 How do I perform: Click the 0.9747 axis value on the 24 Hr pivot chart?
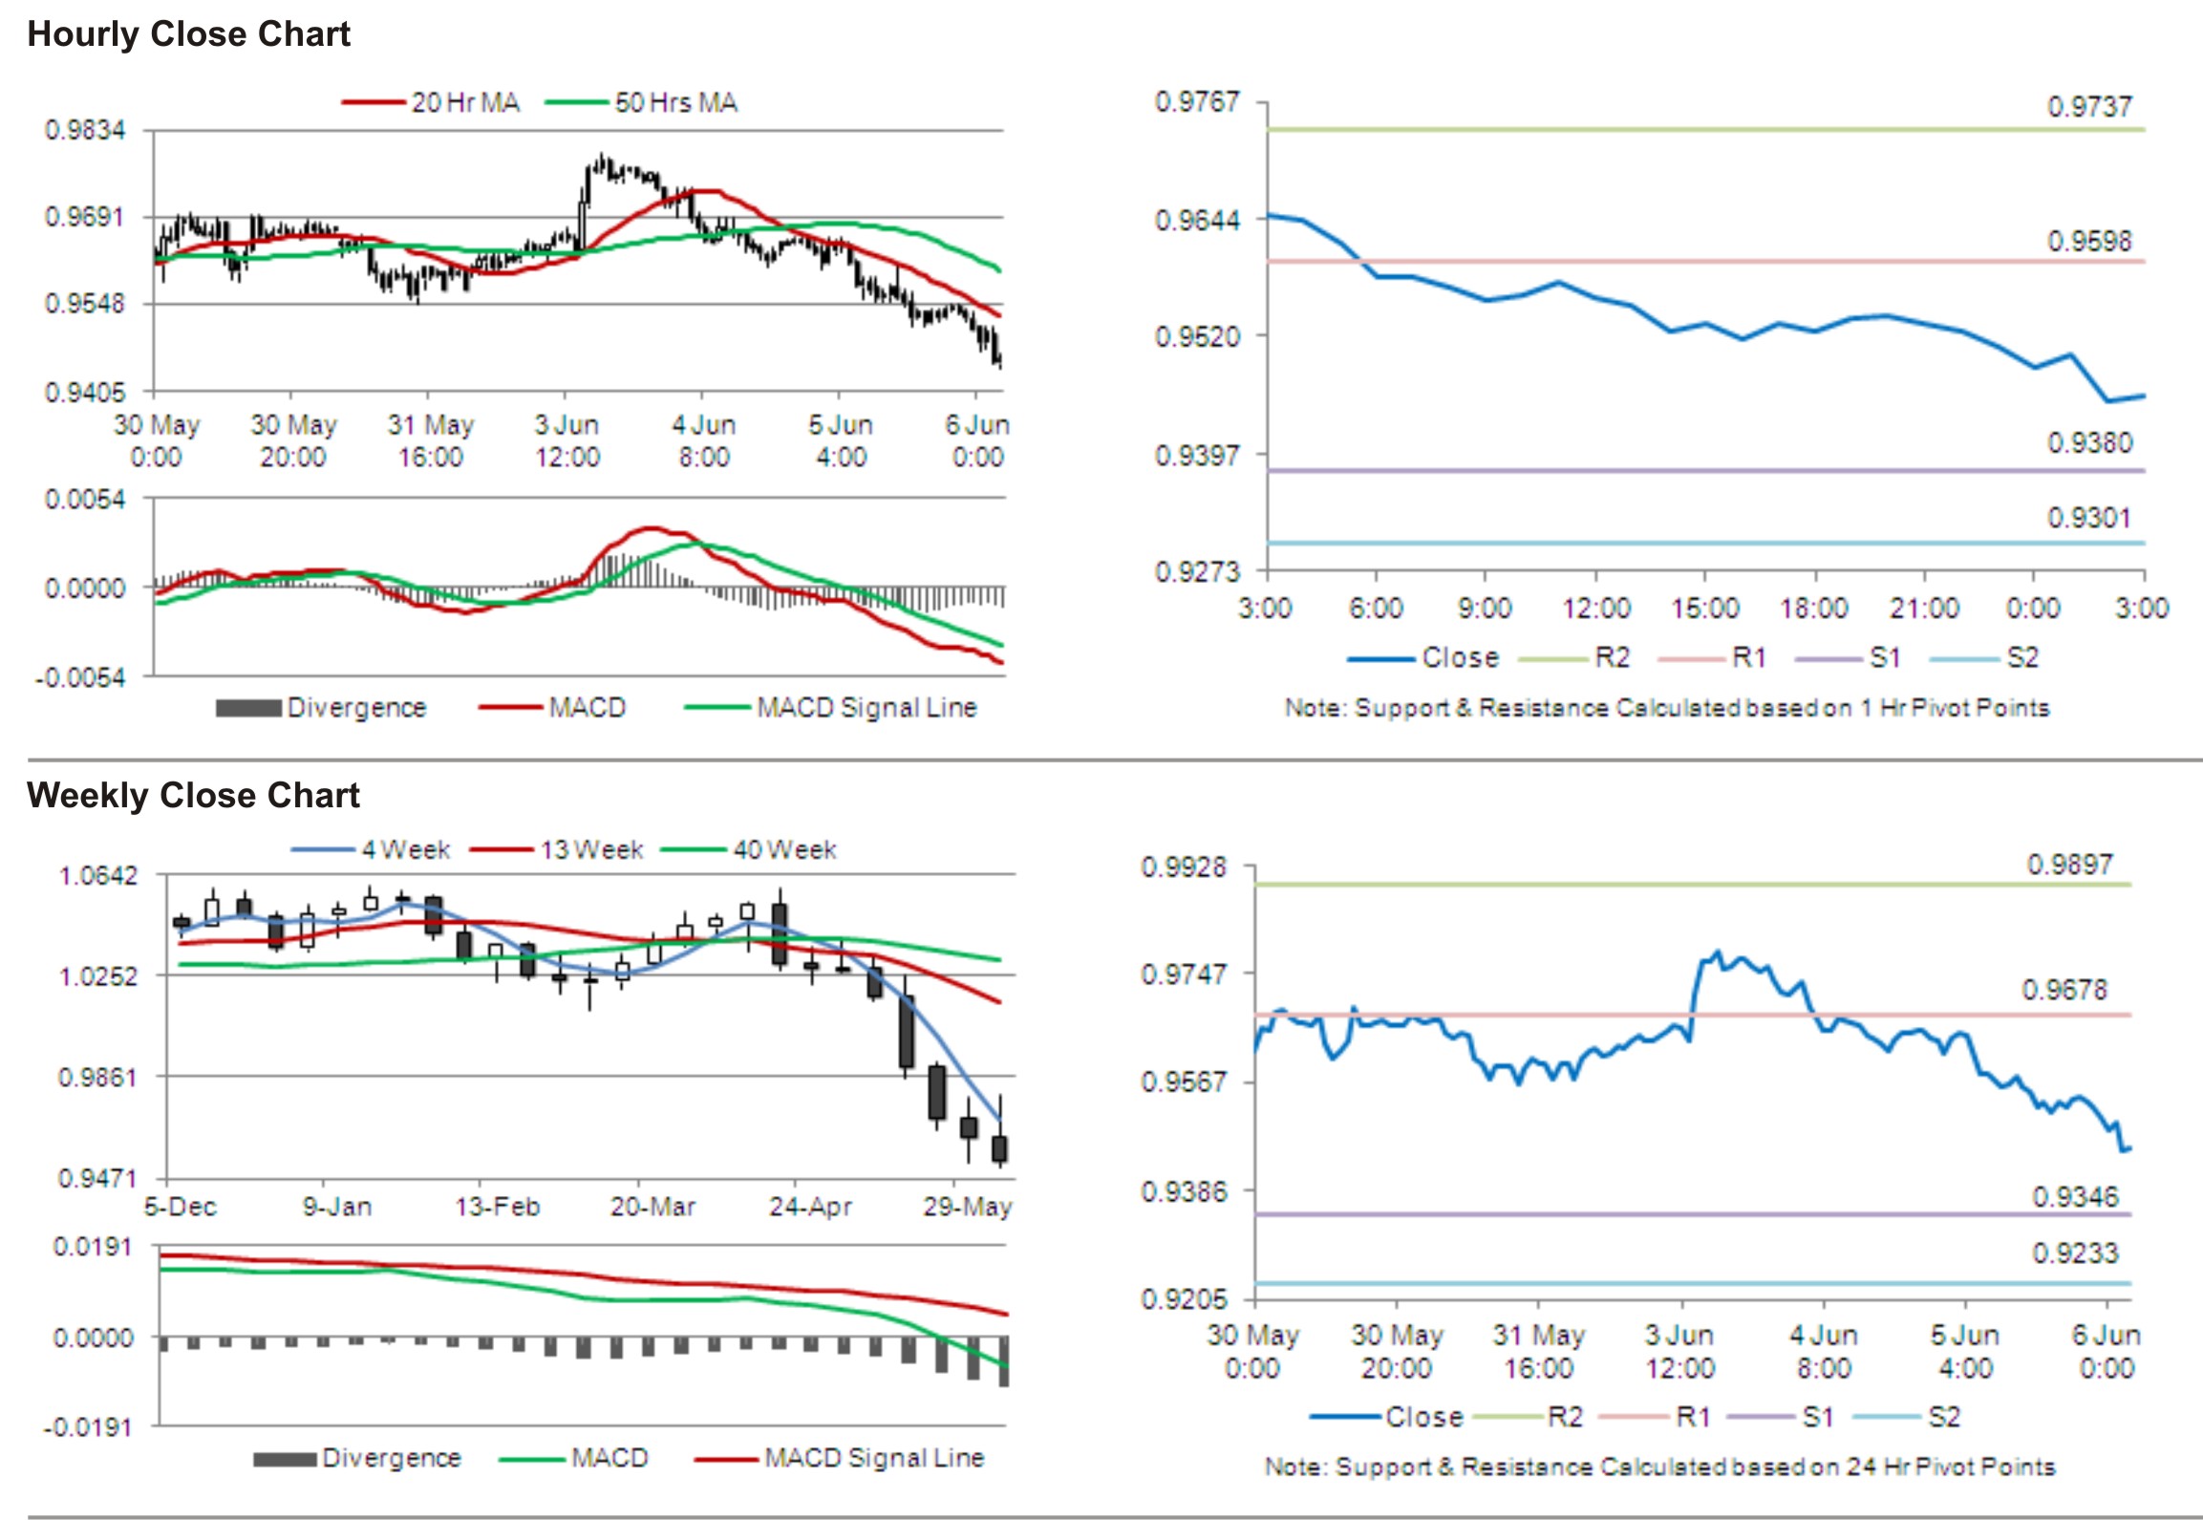[1184, 974]
